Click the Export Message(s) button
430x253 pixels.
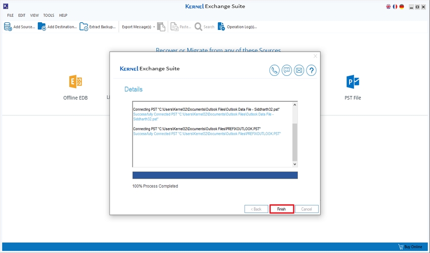click(137, 27)
